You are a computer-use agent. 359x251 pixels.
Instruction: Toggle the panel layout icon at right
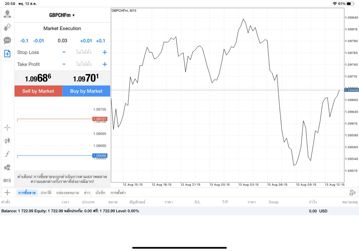(x=352, y=193)
